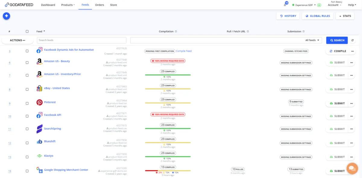Click the Compile Feed link

point(184,51)
